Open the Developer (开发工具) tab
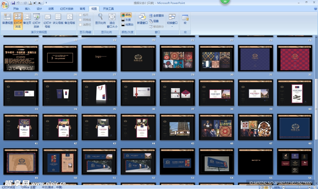This screenshot has width=318, height=189. [108, 9]
